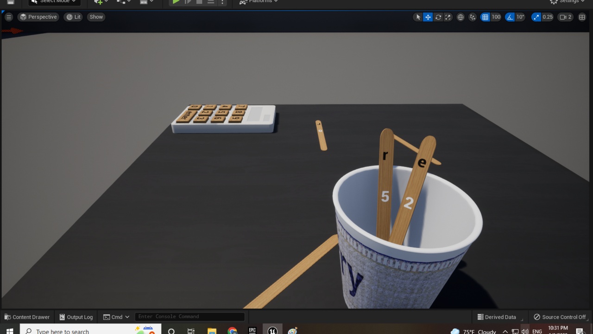This screenshot has width=593, height=334.
Task: Click Source Control Off status
Action: click(x=560, y=317)
